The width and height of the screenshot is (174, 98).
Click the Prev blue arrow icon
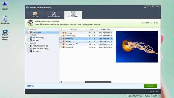pyautogui.click(x=28, y=86)
